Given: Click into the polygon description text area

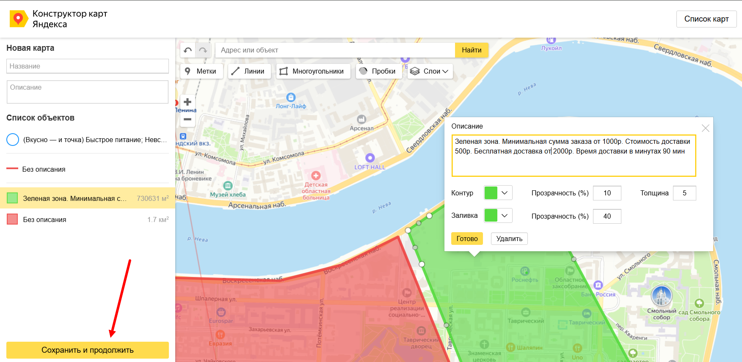Looking at the screenshot, I should pyautogui.click(x=574, y=156).
